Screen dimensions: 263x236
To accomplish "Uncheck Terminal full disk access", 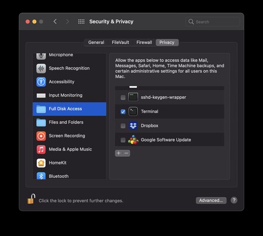I will tap(123, 111).
